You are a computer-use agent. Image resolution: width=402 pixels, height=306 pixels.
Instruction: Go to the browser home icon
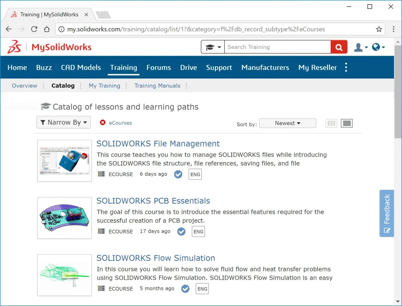(47, 29)
